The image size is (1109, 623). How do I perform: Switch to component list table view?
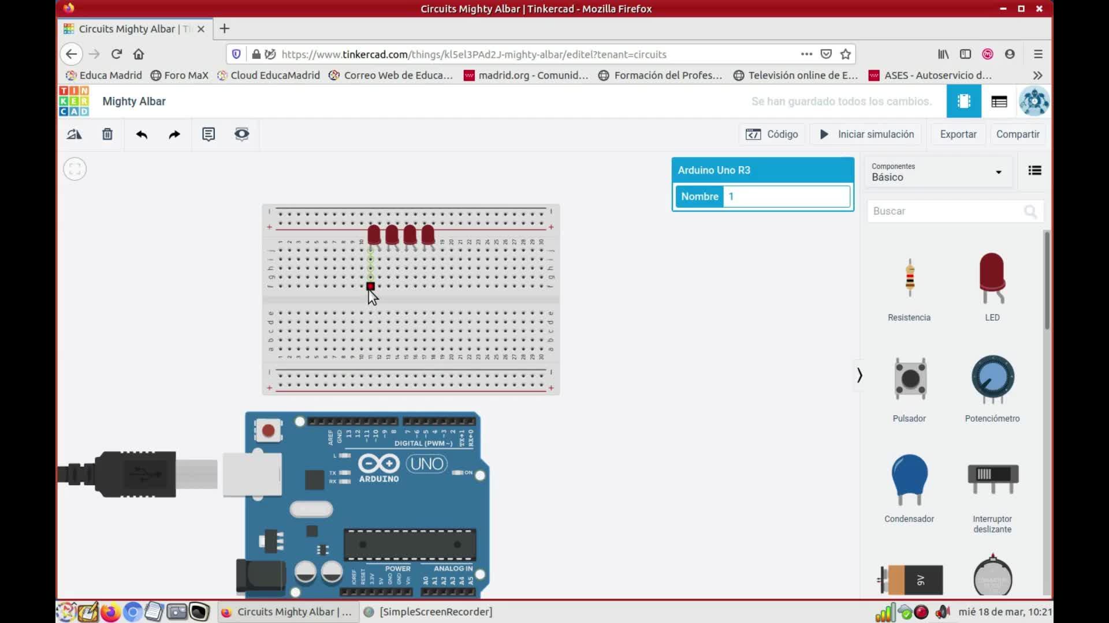[x=999, y=102]
